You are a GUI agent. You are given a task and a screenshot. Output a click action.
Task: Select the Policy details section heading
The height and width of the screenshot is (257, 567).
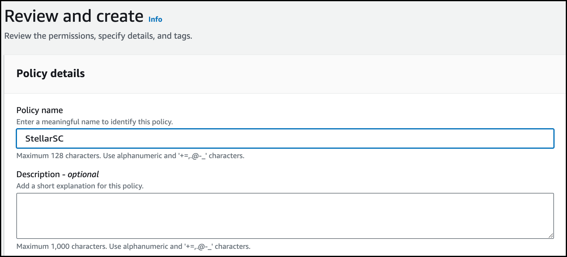(51, 73)
